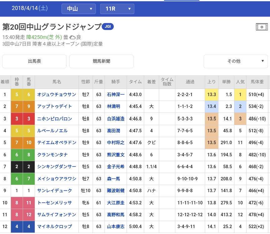Open the 出馬表 tab
The image size is (270, 234).
(34, 61)
